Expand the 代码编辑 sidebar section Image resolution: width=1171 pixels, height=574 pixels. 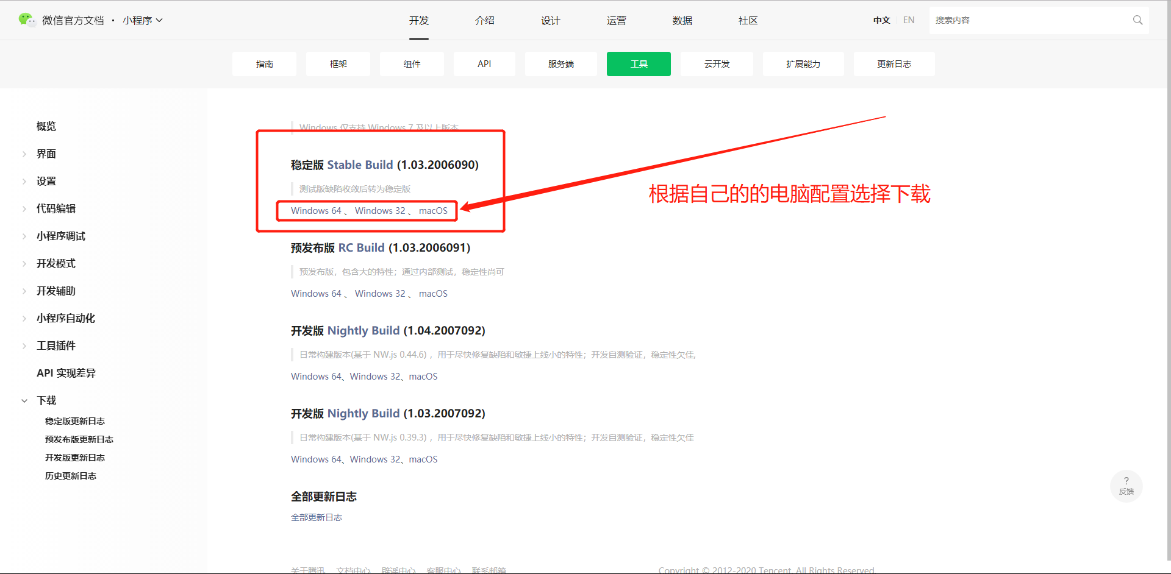pyautogui.click(x=24, y=209)
